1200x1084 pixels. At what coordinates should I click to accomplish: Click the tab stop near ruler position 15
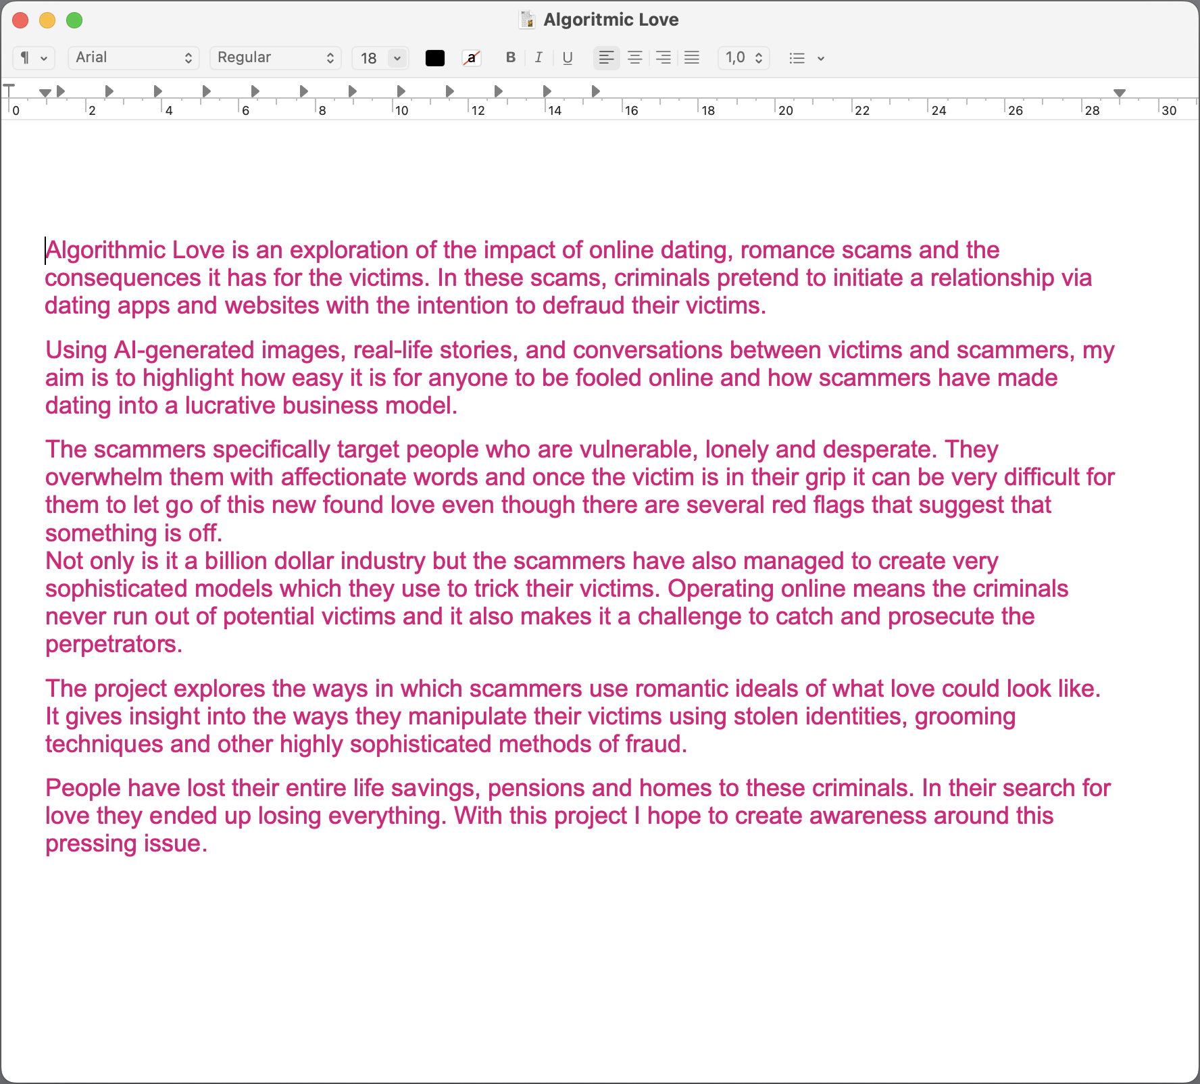tap(595, 91)
